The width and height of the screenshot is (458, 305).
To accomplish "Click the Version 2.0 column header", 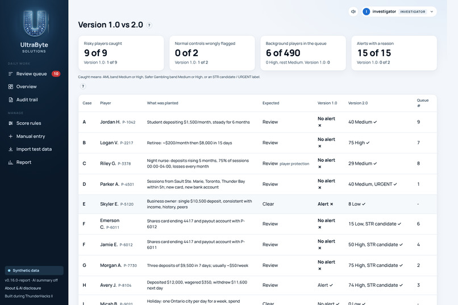I will 358,103.
